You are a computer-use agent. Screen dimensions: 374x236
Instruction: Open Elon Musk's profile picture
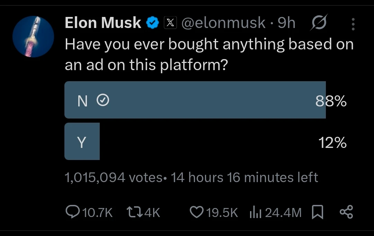tap(33, 36)
